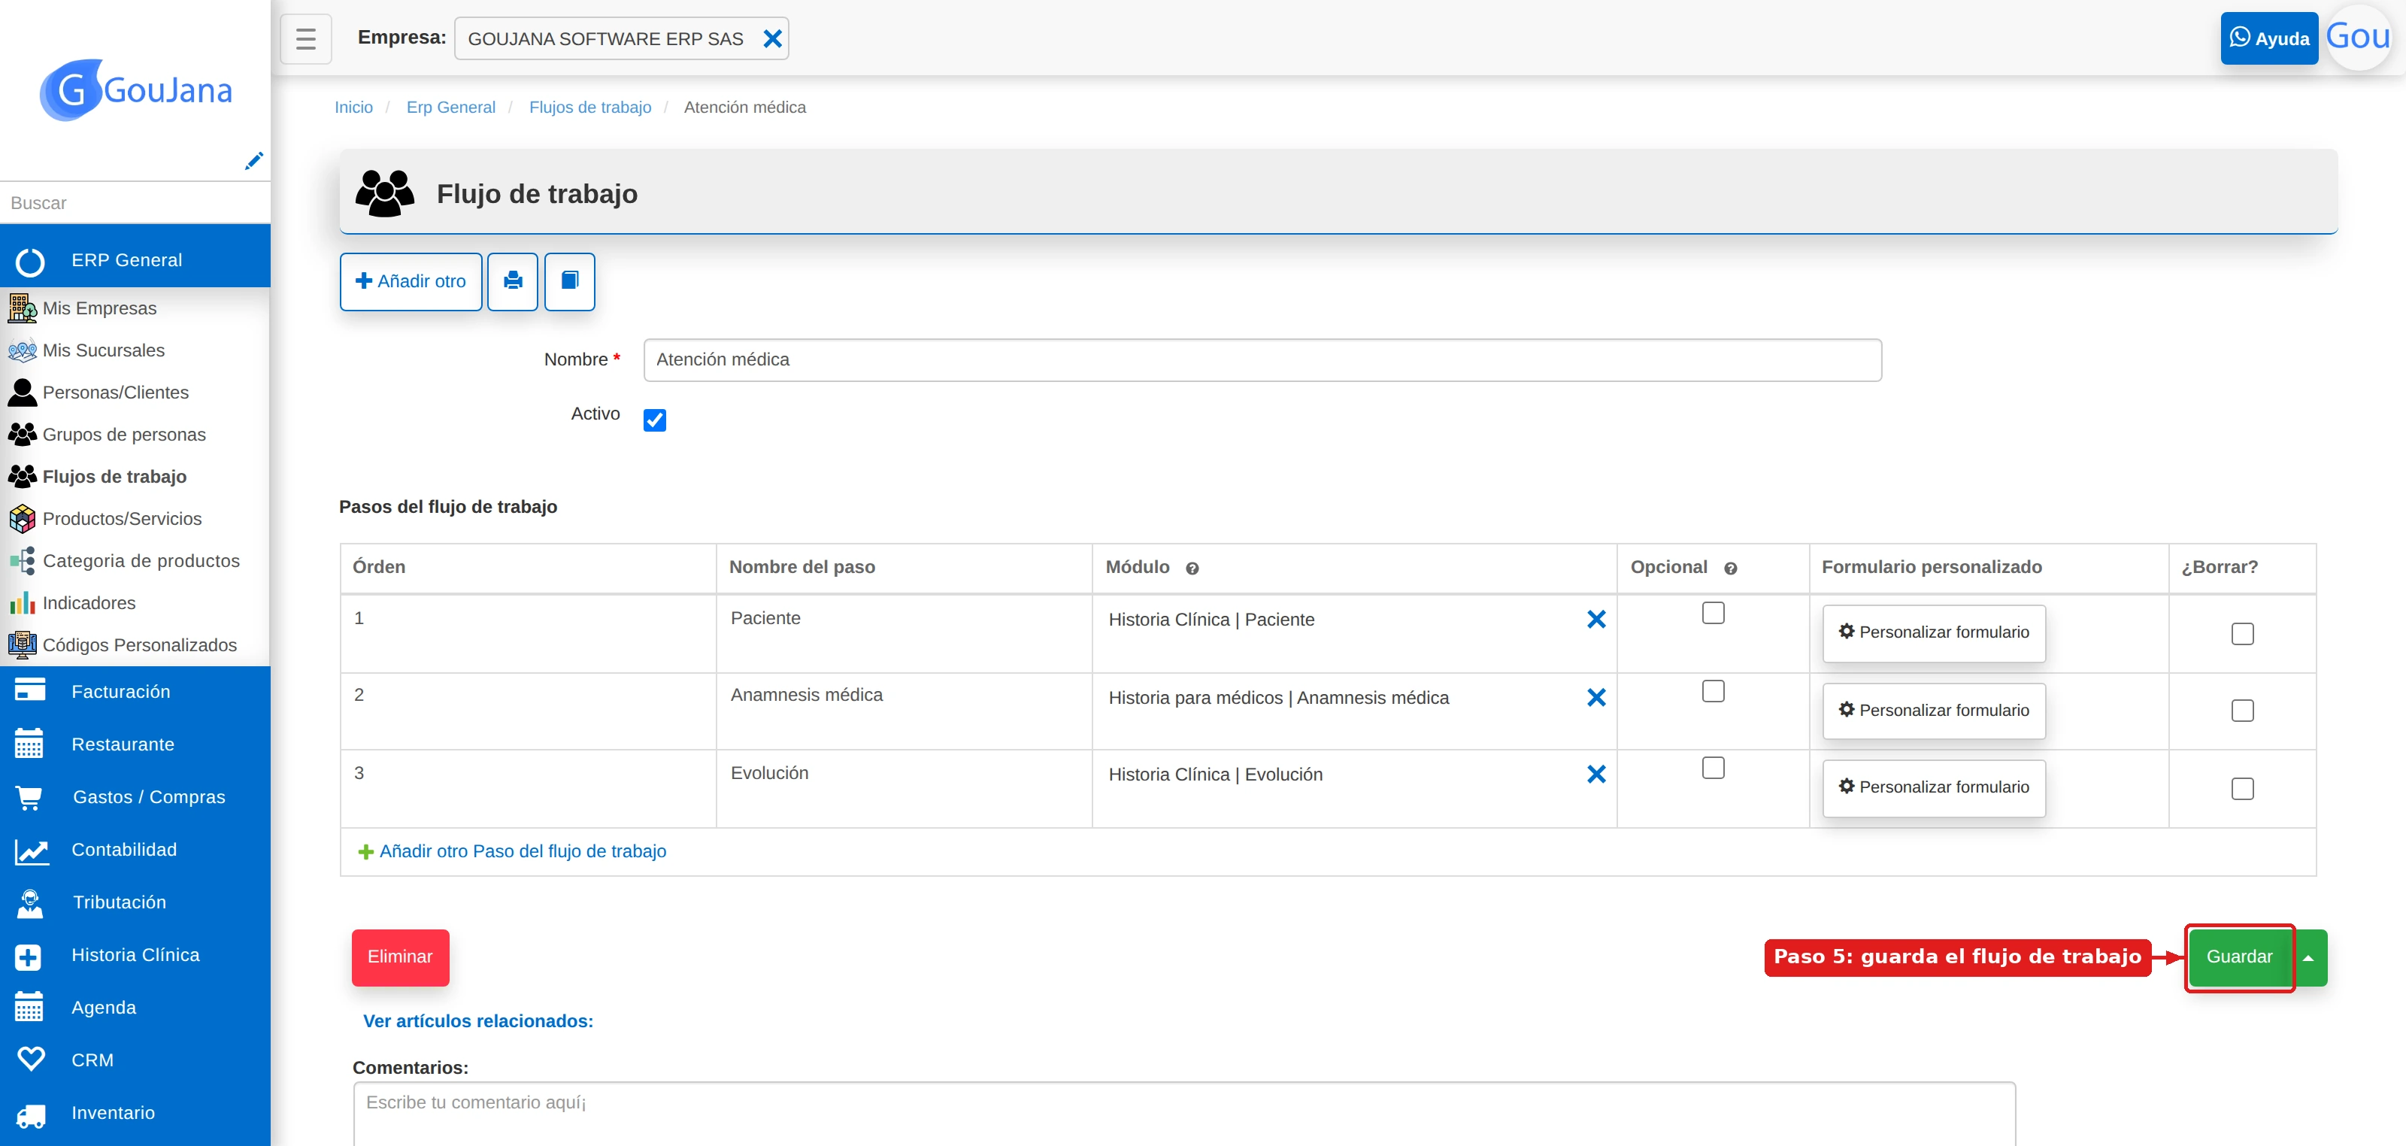Image resolution: width=2406 pixels, height=1146 pixels.
Task: Click the Añadir otro button
Action: pyautogui.click(x=411, y=281)
